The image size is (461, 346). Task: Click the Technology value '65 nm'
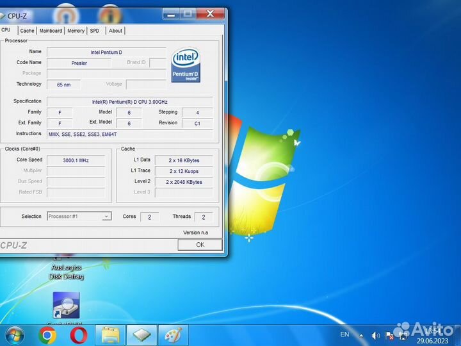64,85
